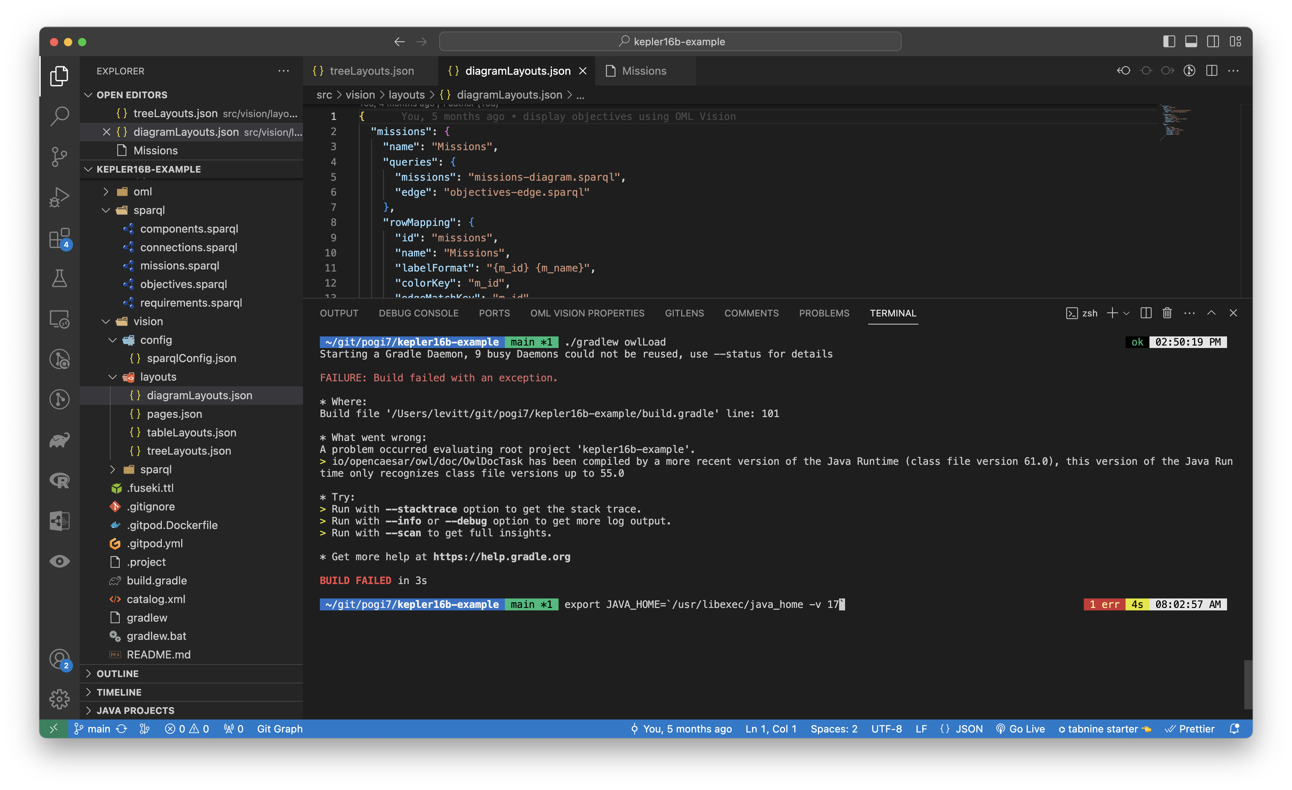
Task: Open the OUTPUT panel tab
Action: tap(339, 313)
